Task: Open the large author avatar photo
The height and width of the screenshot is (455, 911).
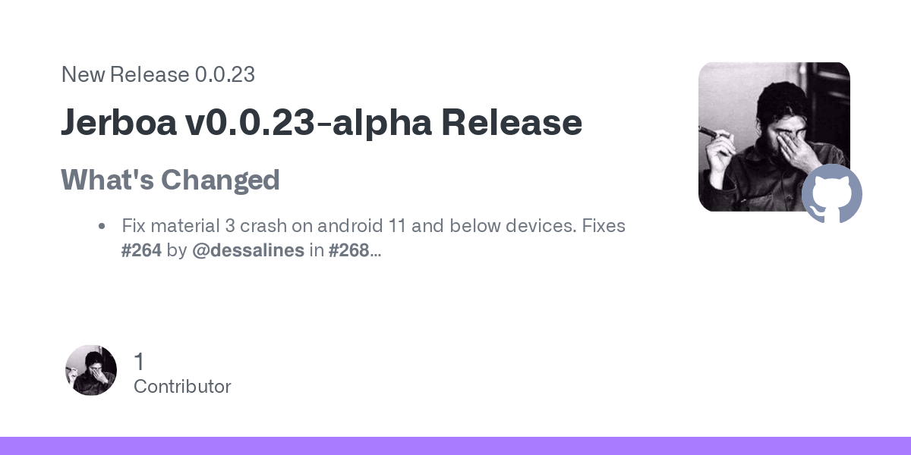Action: (x=774, y=136)
